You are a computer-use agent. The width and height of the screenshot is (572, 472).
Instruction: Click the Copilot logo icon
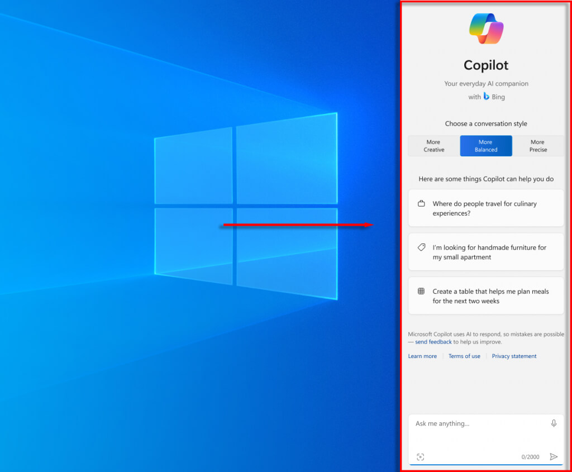coord(486,28)
